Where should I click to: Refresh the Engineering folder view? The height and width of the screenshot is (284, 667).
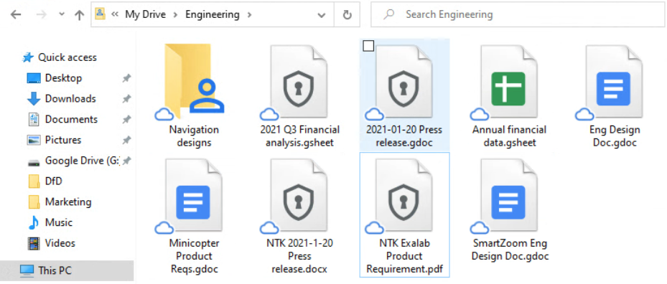pyautogui.click(x=348, y=15)
